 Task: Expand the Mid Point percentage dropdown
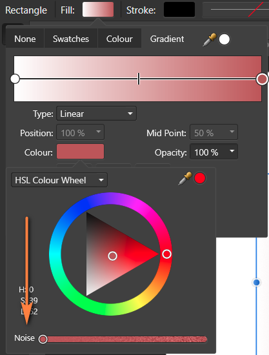click(214, 132)
